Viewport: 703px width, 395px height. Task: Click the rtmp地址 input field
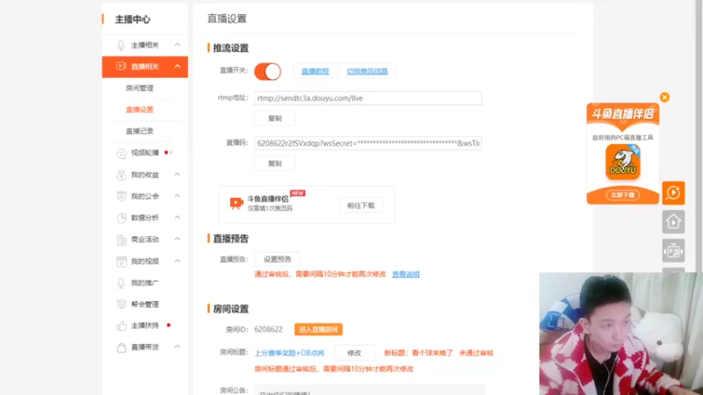pyautogui.click(x=367, y=98)
